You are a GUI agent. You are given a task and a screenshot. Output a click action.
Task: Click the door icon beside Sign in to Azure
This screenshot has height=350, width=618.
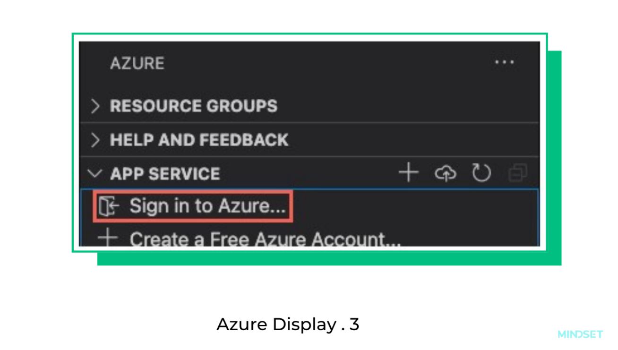(108, 207)
